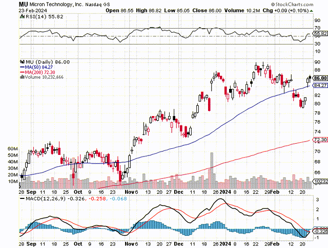The image size is (328, 248).
Task: Click the 55.82 RSI value flag on right axis
Action: pos(320,33)
